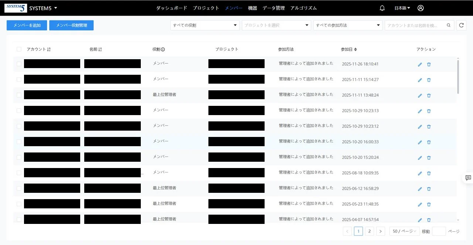Switch to the ダッシュボード menu
This screenshot has height=245, width=473.
click(x=171, y=8)
